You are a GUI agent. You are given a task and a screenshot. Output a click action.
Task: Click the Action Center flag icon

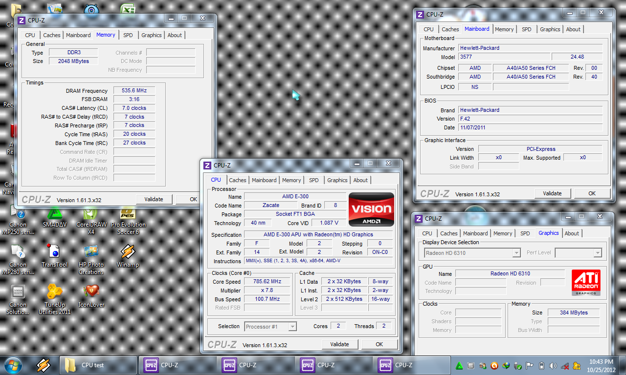(x=530, y=366)
